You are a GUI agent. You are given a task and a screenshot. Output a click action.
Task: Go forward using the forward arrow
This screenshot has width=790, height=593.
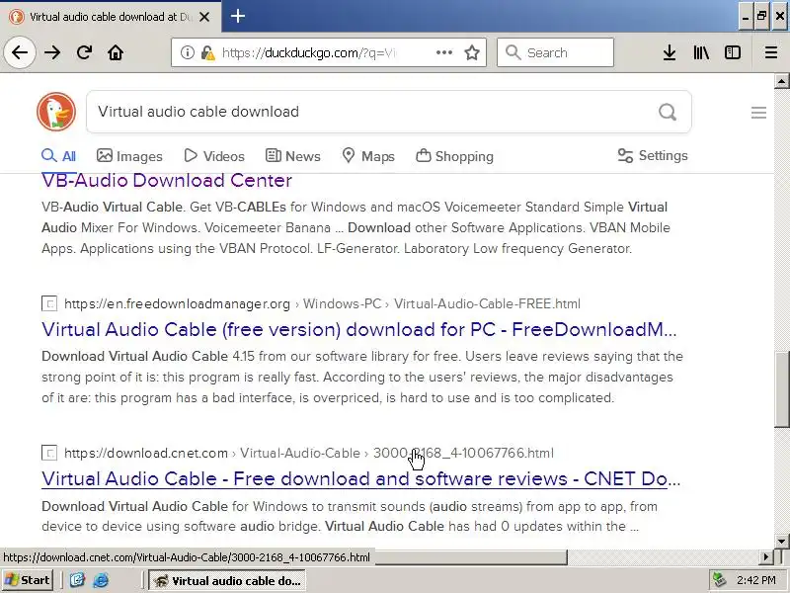pos(52,52)
